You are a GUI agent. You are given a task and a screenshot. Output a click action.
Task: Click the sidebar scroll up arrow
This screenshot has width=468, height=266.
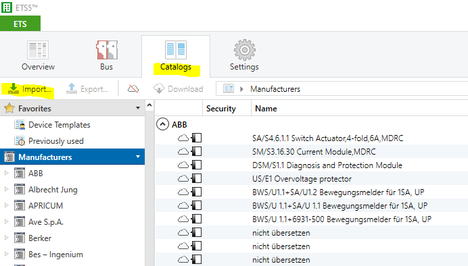(149, 105)
